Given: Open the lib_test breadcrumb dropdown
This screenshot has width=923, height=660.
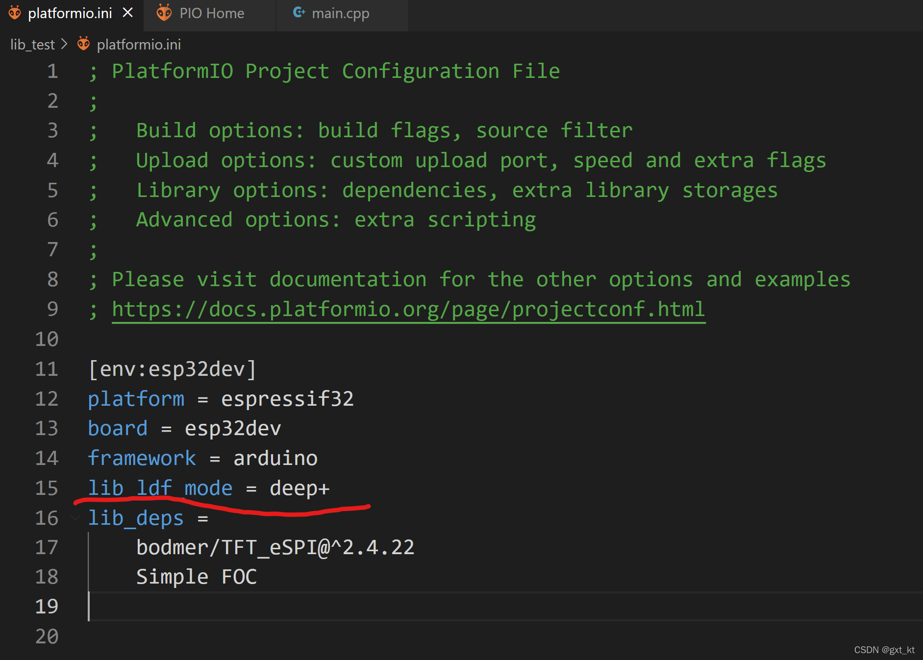Looking at the screenshot, I should 32,44.
